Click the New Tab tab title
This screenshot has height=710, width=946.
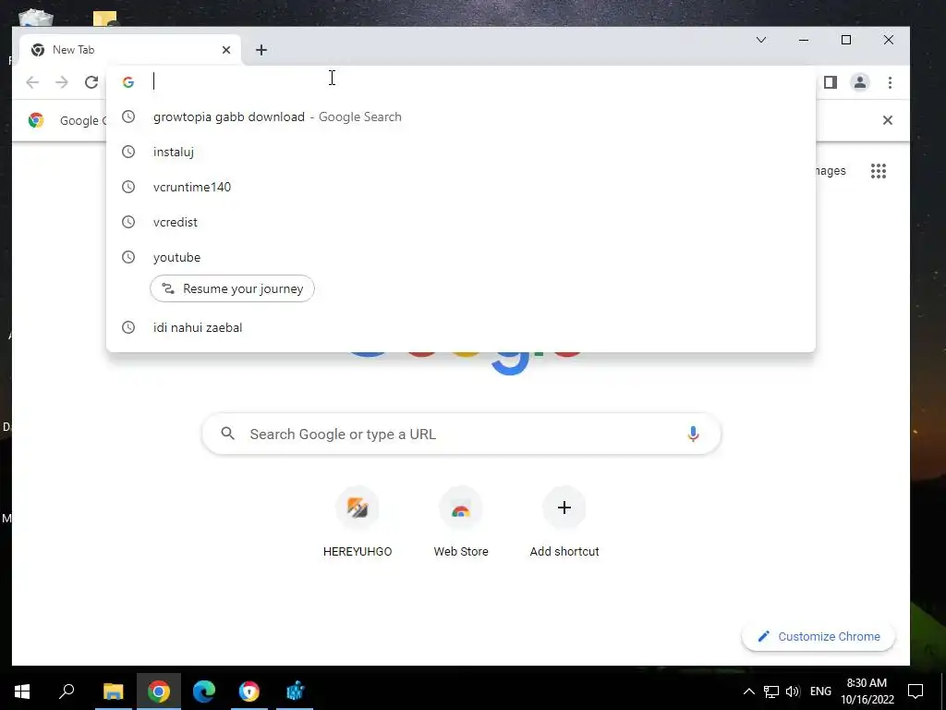(74, 50)
